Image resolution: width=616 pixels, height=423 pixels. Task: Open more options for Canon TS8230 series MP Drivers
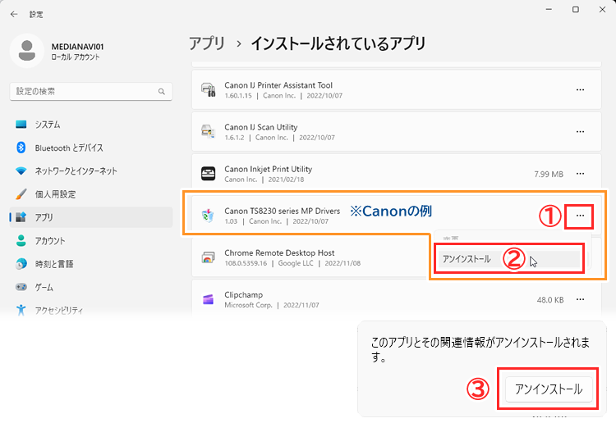click(580, 216)
